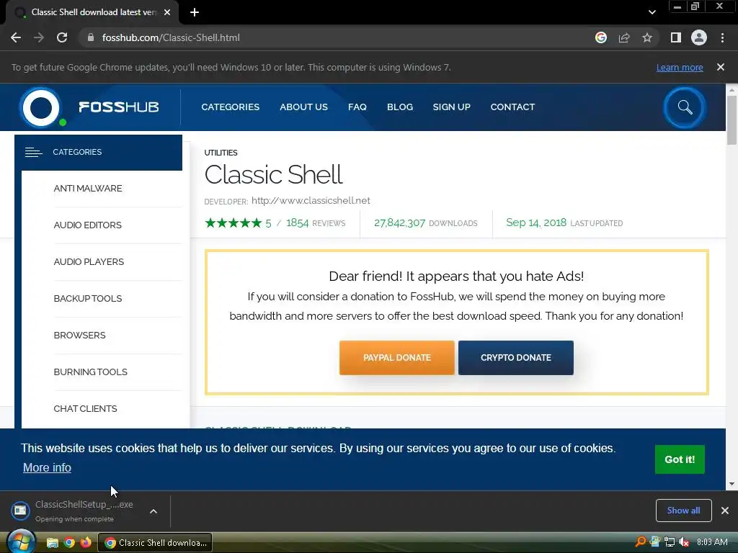Open the CHAT CLIENTS category
This screenshot has height=553, width=738.
click(x=85, y=409)
